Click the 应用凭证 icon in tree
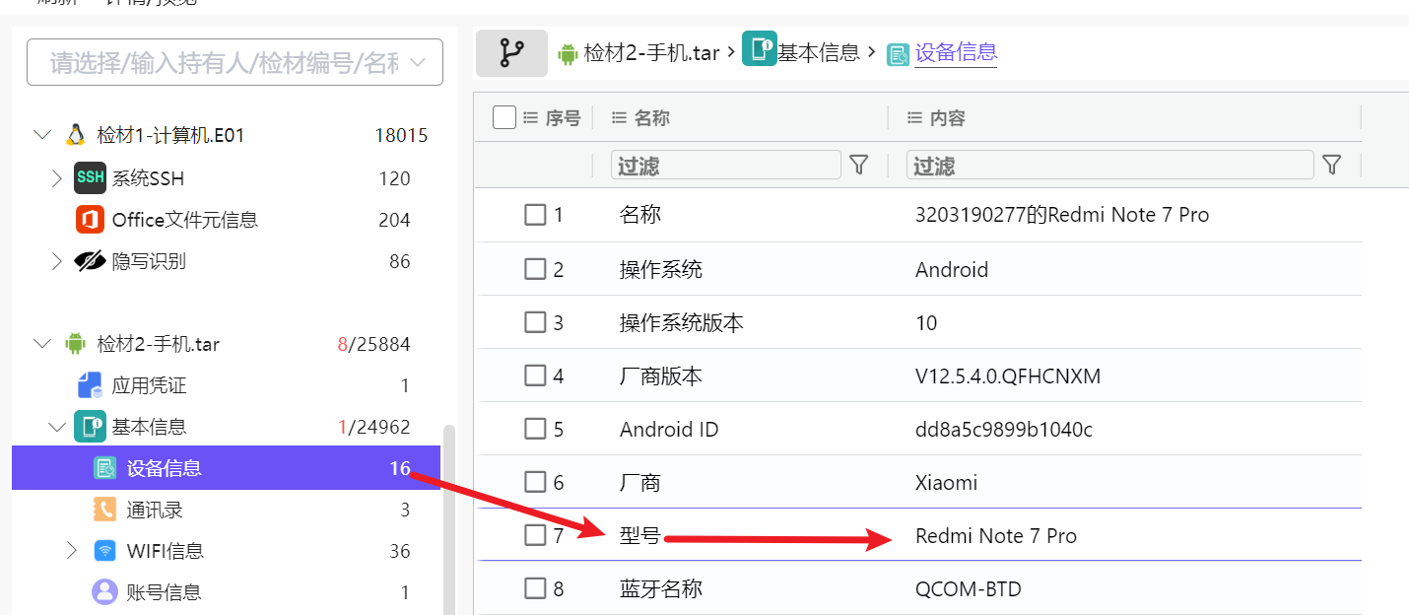 tap(90, 385)
